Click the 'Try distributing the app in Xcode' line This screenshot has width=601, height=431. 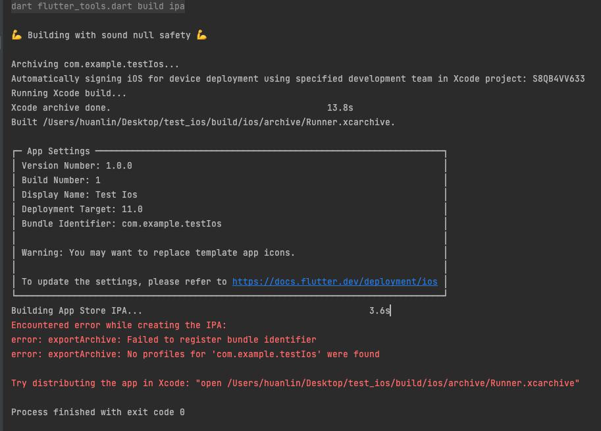tap(295, 384)
